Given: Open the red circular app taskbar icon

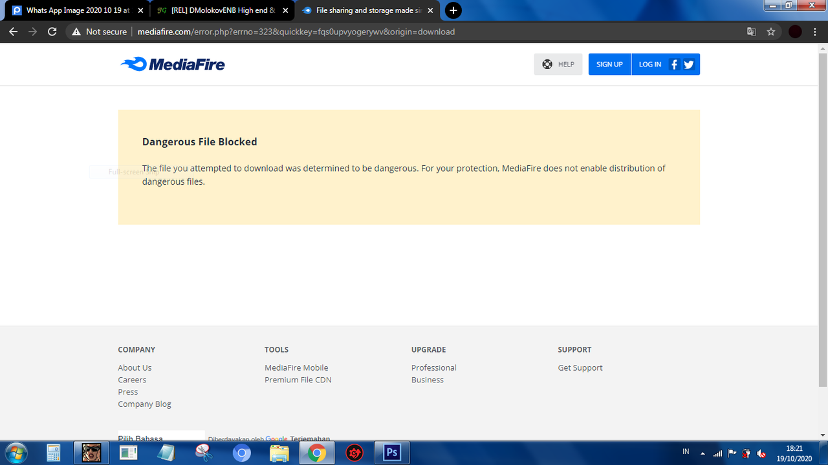Looking at the screenshot, I should click(354, 453).
